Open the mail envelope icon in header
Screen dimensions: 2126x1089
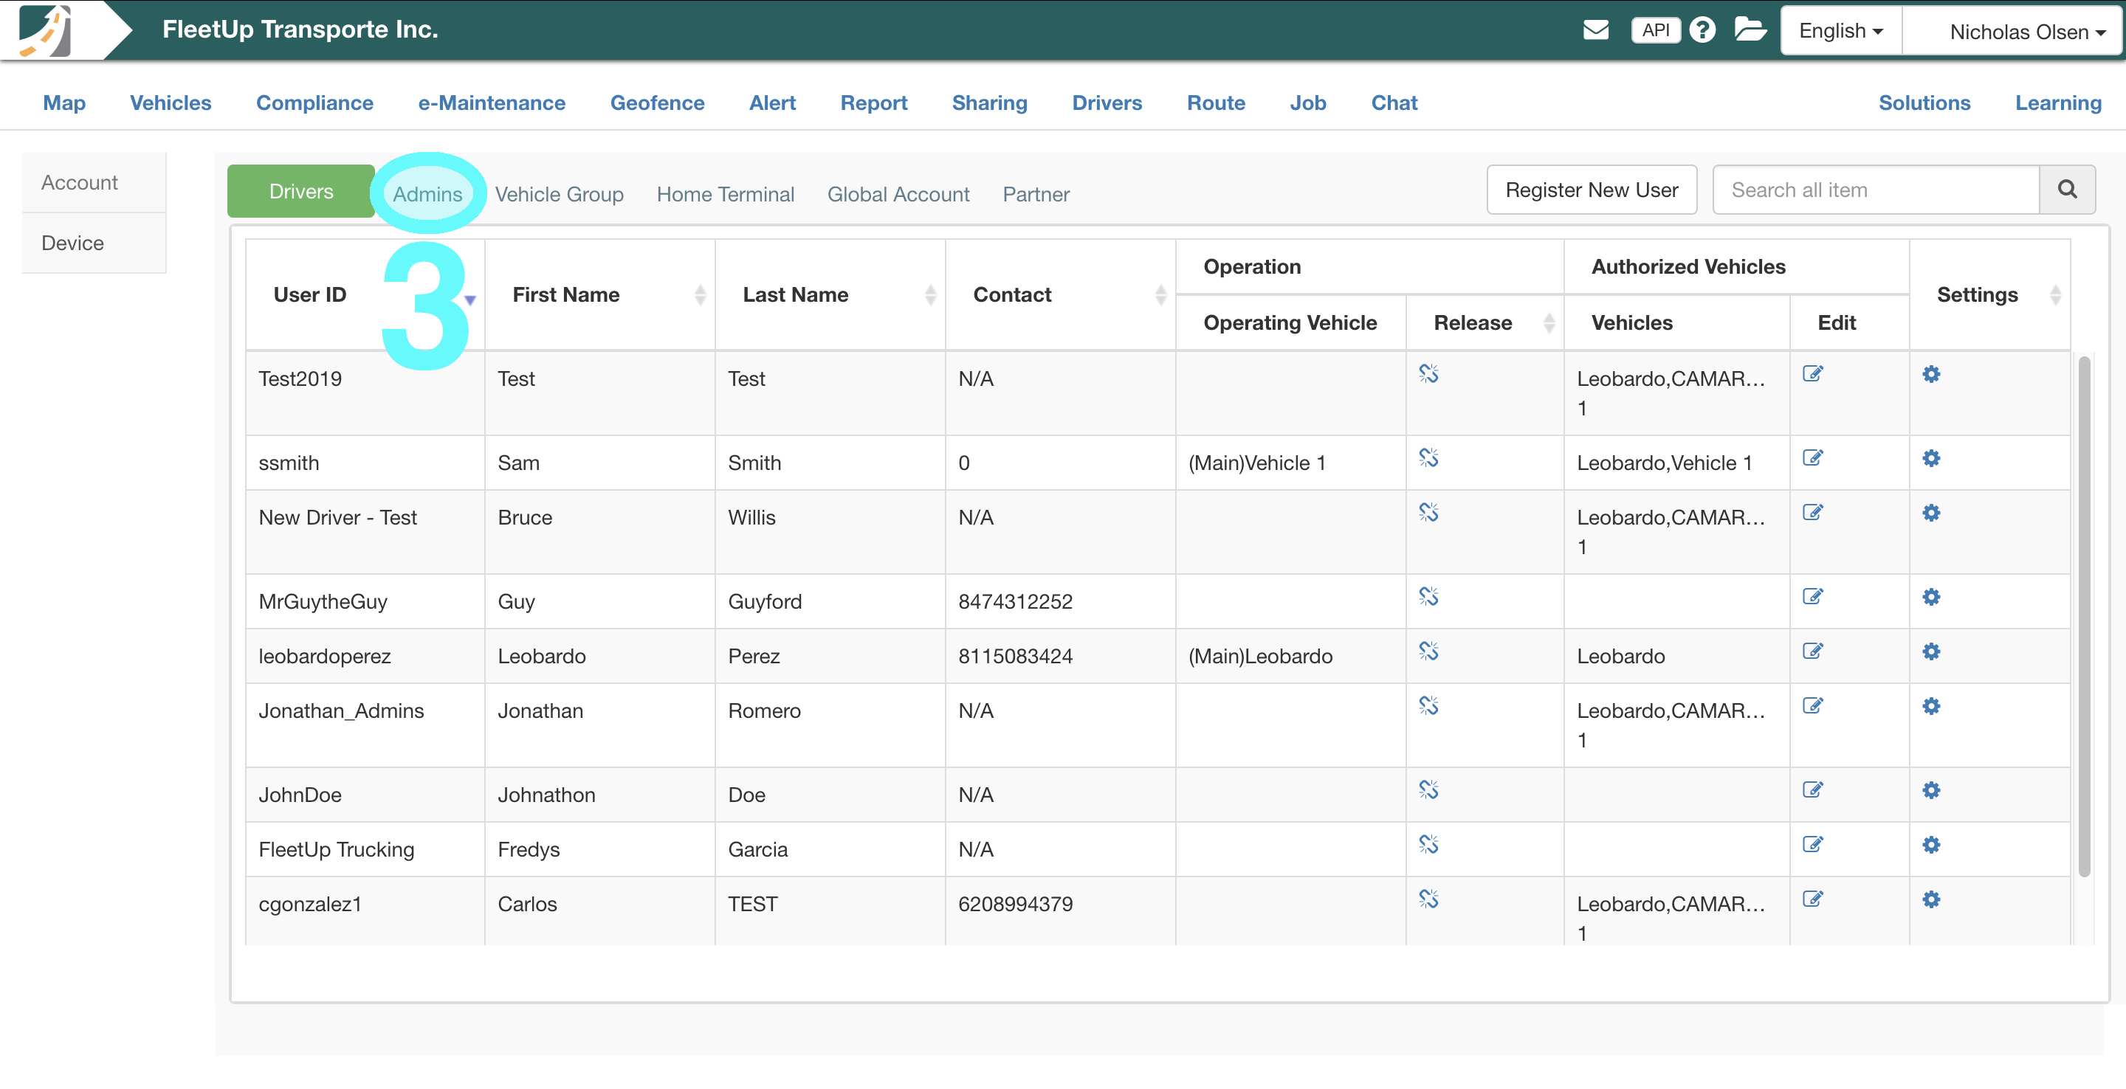coord(1595,30)
